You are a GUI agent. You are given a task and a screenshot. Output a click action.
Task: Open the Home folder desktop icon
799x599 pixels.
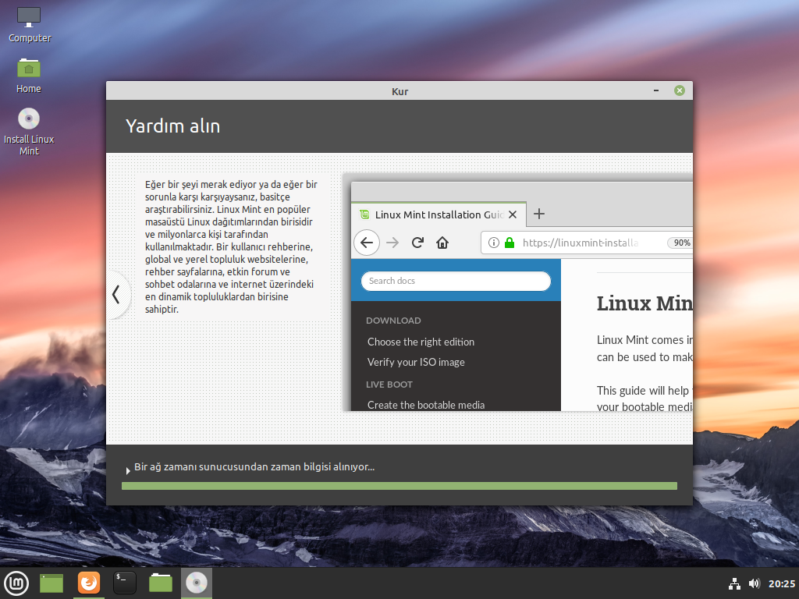(x=29, y=76)
